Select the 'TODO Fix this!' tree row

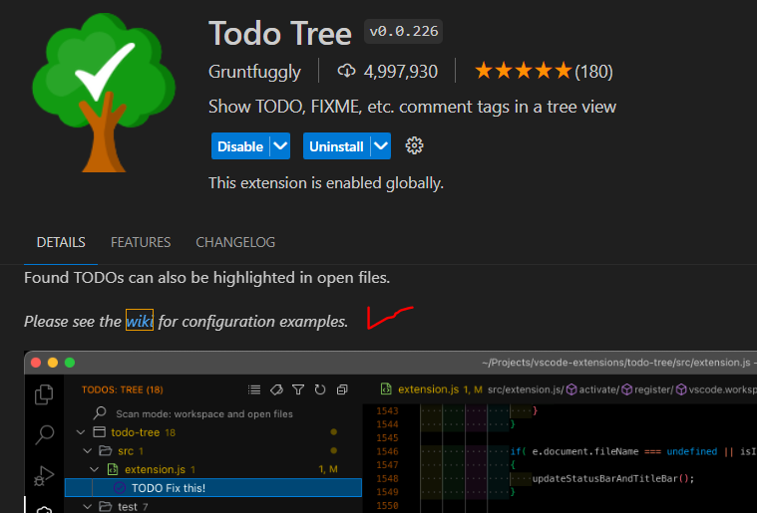point(213,488)
